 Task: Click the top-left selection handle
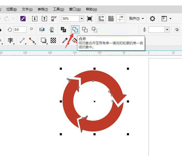[x=61, y=69]
